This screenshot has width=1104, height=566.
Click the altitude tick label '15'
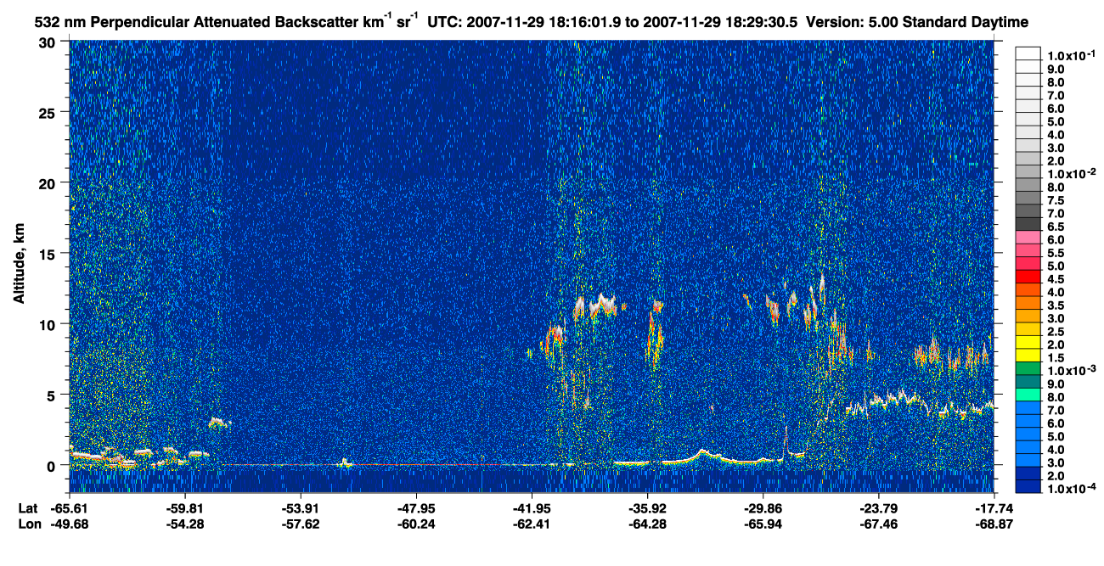click(48, 254)
